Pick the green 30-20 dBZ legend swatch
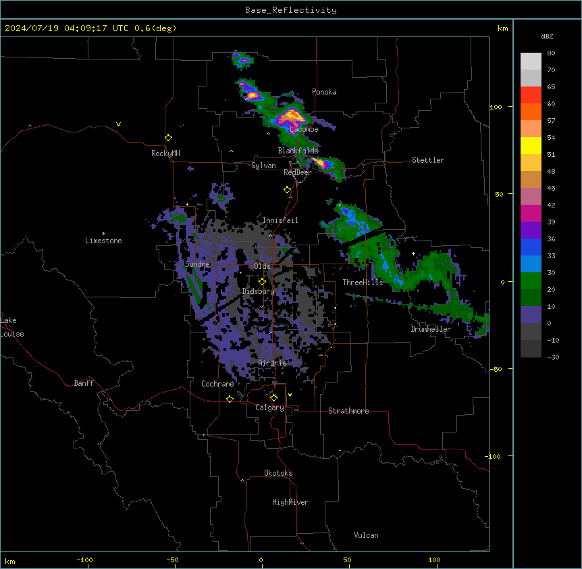This screenshot has width=582, height=569. coord(531,281)
